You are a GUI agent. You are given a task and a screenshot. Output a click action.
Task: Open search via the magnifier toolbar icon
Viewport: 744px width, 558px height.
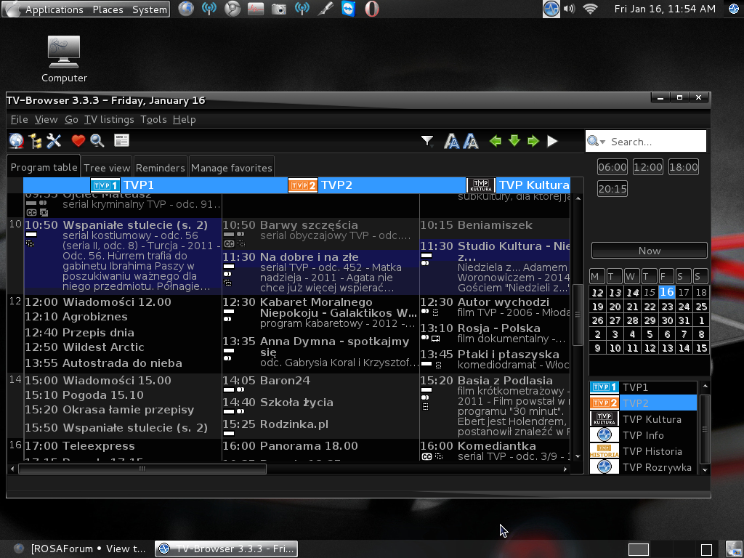pyautogui.click(x=97, y=140)
